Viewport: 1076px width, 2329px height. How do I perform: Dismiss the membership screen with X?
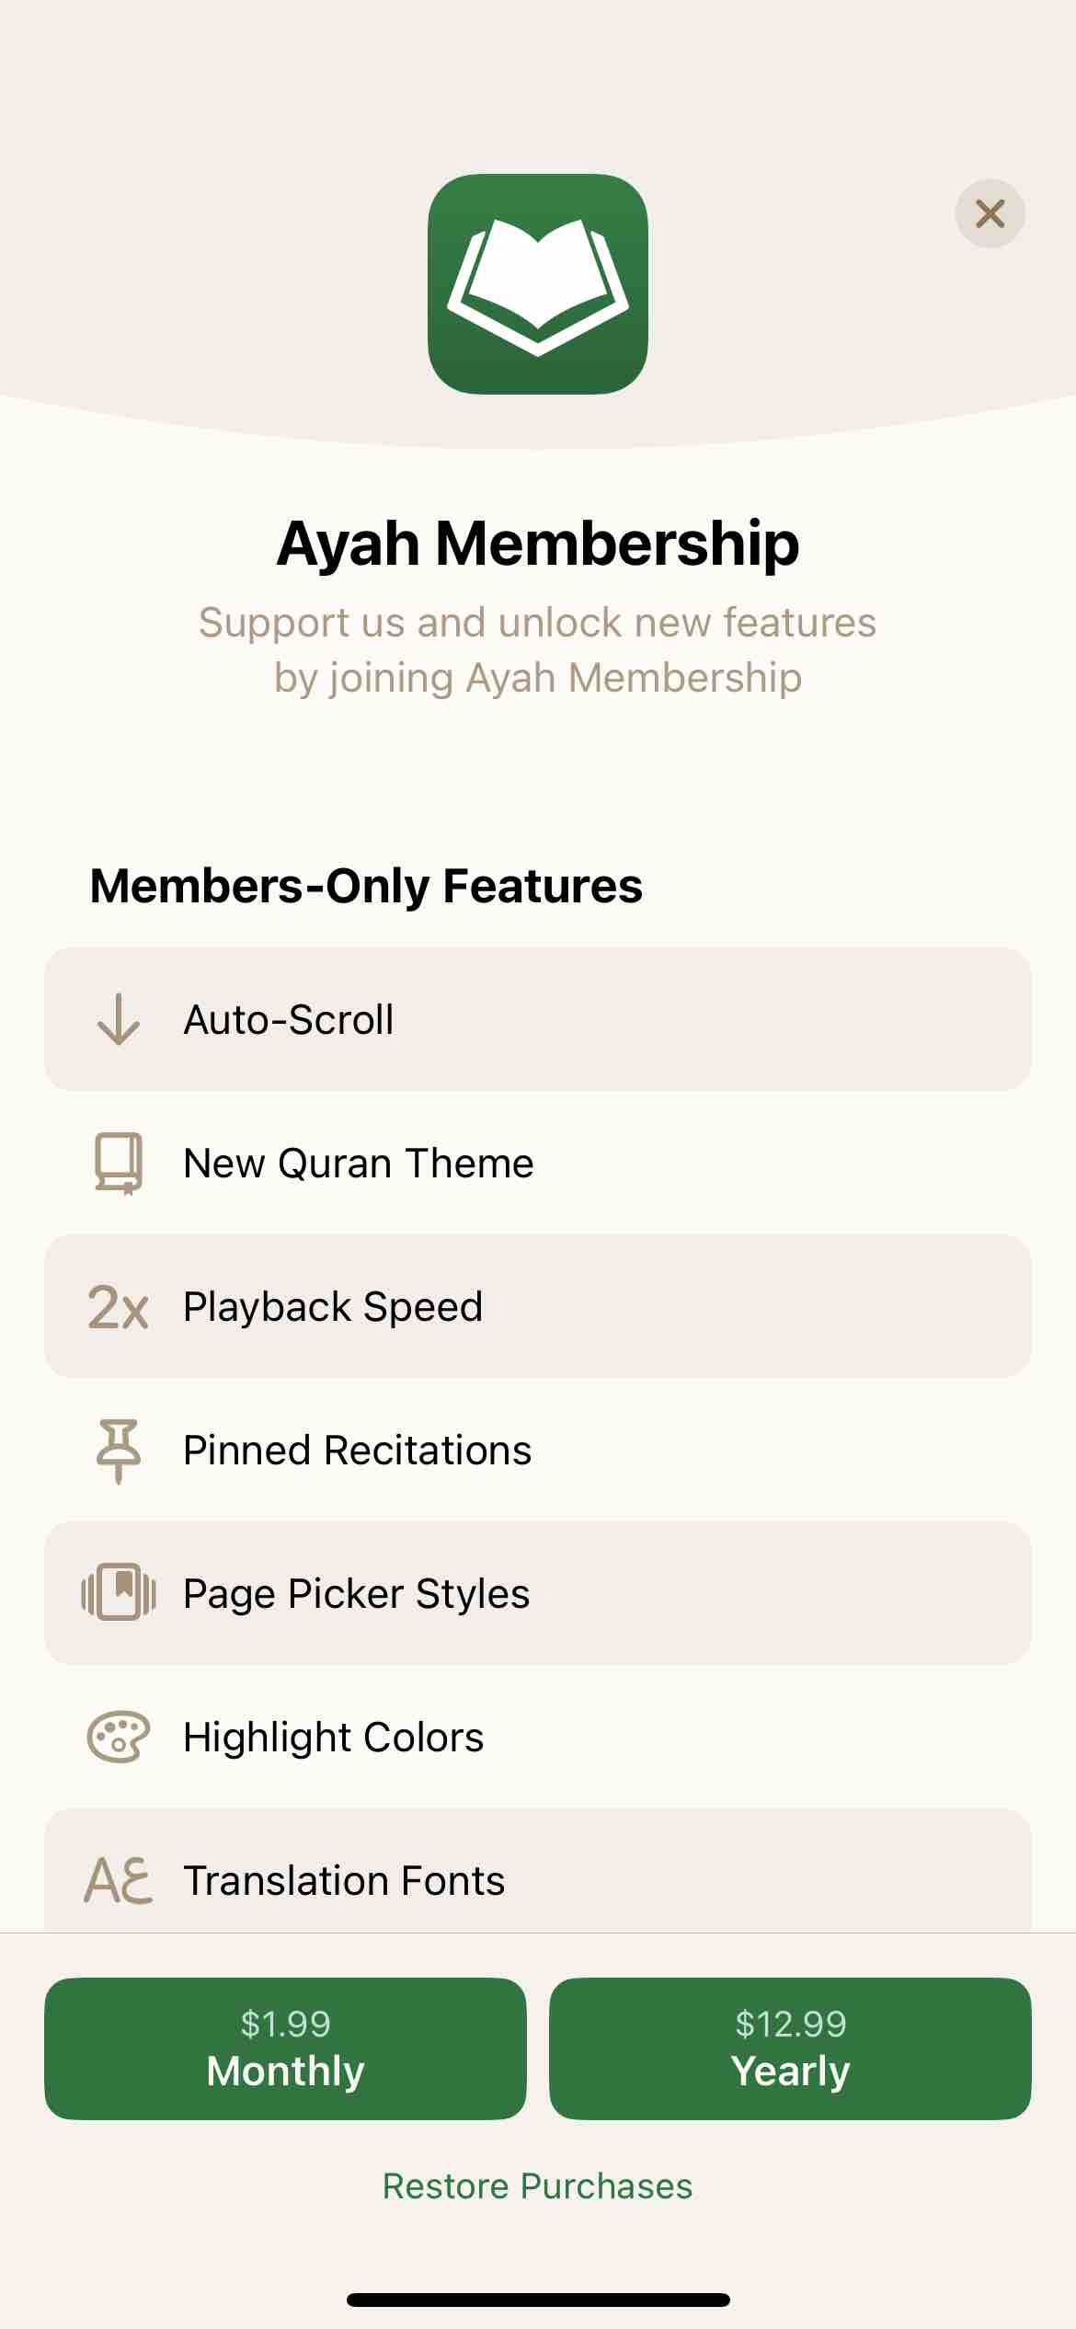(990, 213)
